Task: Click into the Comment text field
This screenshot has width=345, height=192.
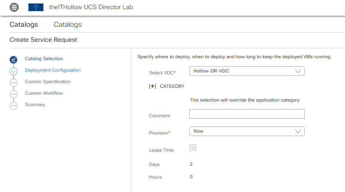Action: [247, 114]
